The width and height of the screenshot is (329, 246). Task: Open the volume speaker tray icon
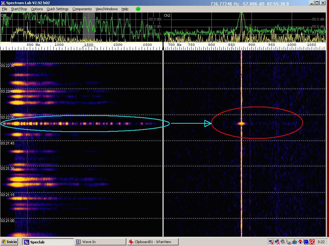point(283,242)
